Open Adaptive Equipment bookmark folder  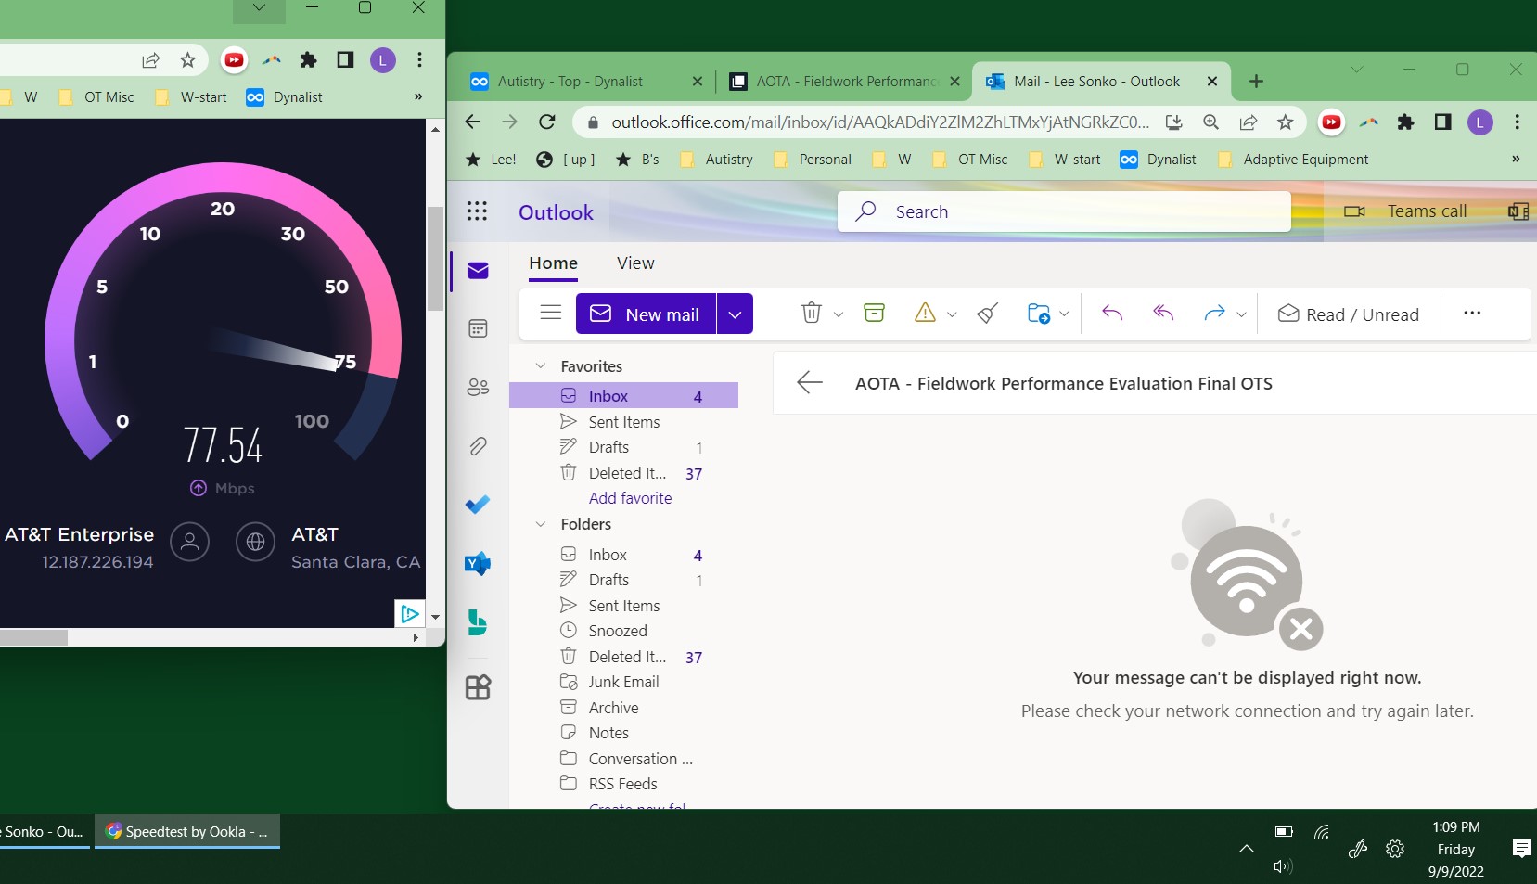[1293, 160]
